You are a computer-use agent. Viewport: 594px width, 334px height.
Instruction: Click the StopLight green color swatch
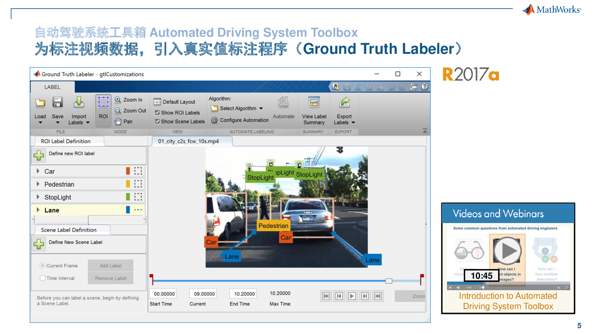click(x=128, y=197)
